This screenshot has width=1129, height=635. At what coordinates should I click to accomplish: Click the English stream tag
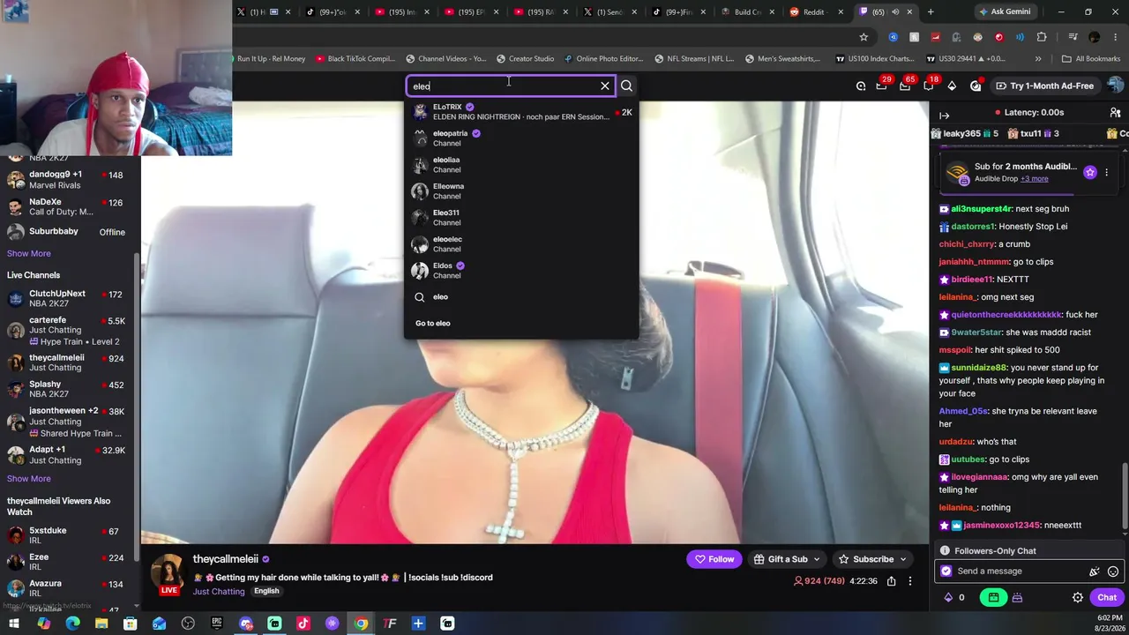coord(266,591)
